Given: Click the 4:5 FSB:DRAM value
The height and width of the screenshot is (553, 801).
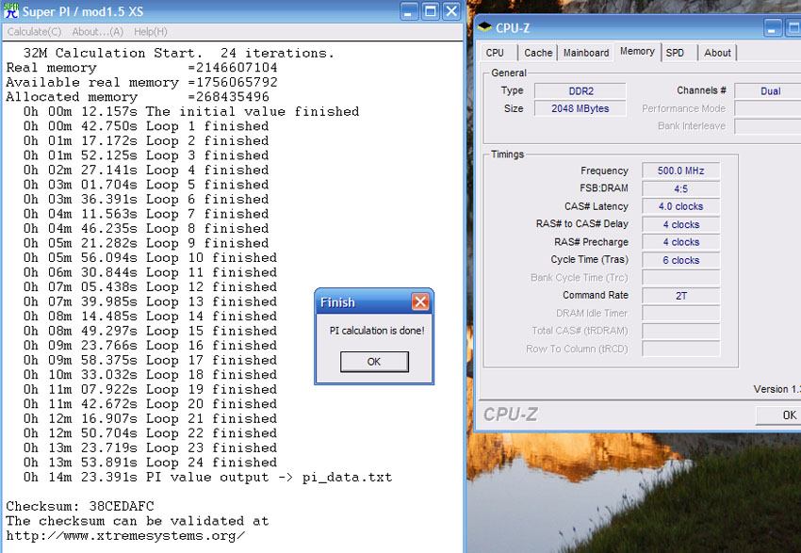Looking at the screenshot, I should (x=681, y=188).
